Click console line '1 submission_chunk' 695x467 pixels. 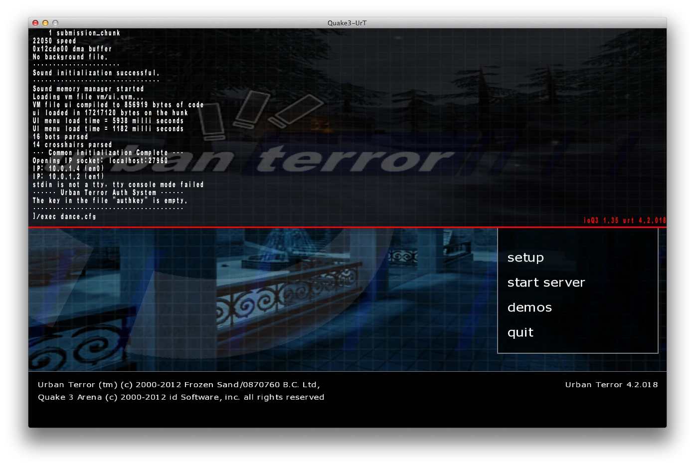(x=84, y=33)
